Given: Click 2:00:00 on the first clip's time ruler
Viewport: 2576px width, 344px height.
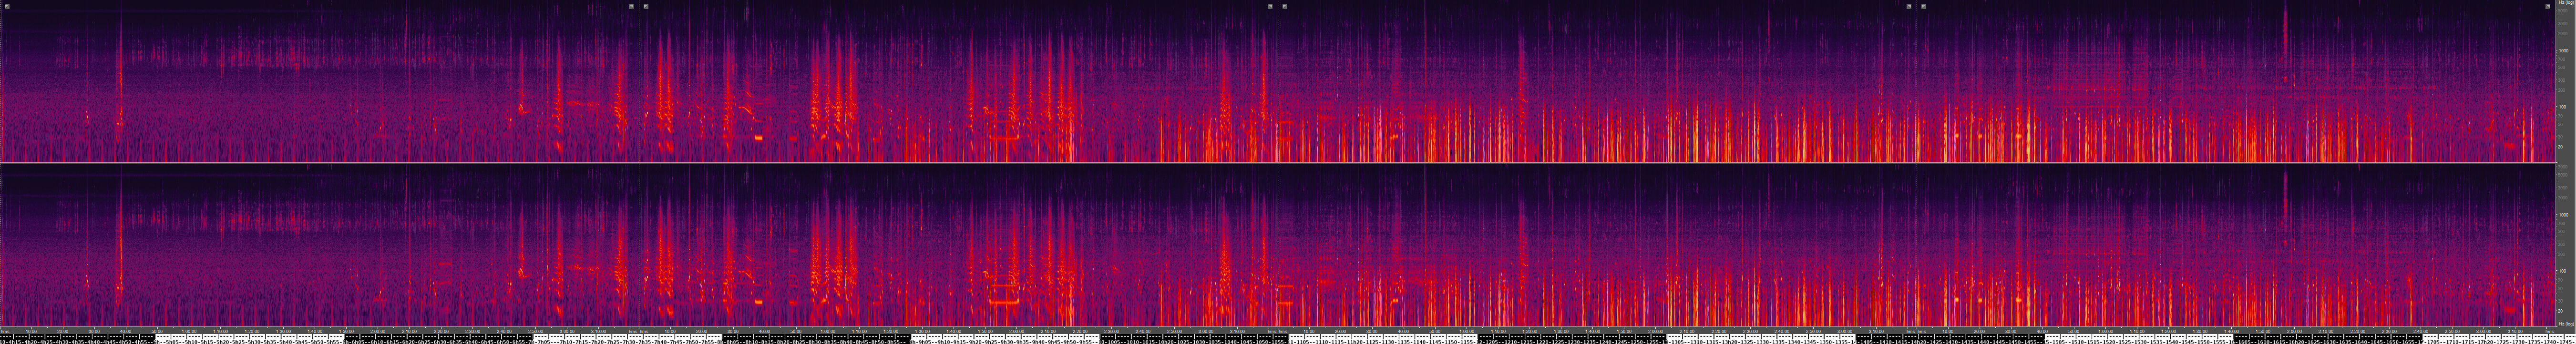Looking at the screenshot, I should pyautogui.click(x=378, y=331).
